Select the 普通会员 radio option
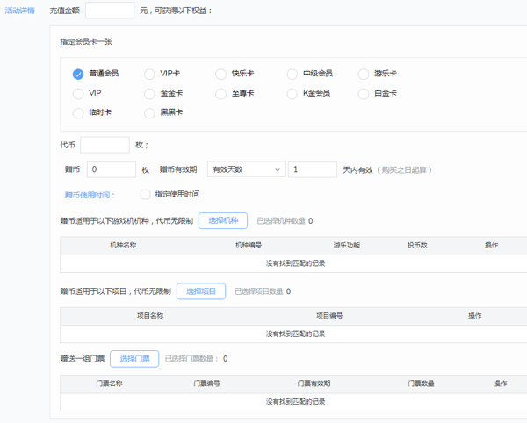This screenshot has width=527, height=423. point(78,74)
